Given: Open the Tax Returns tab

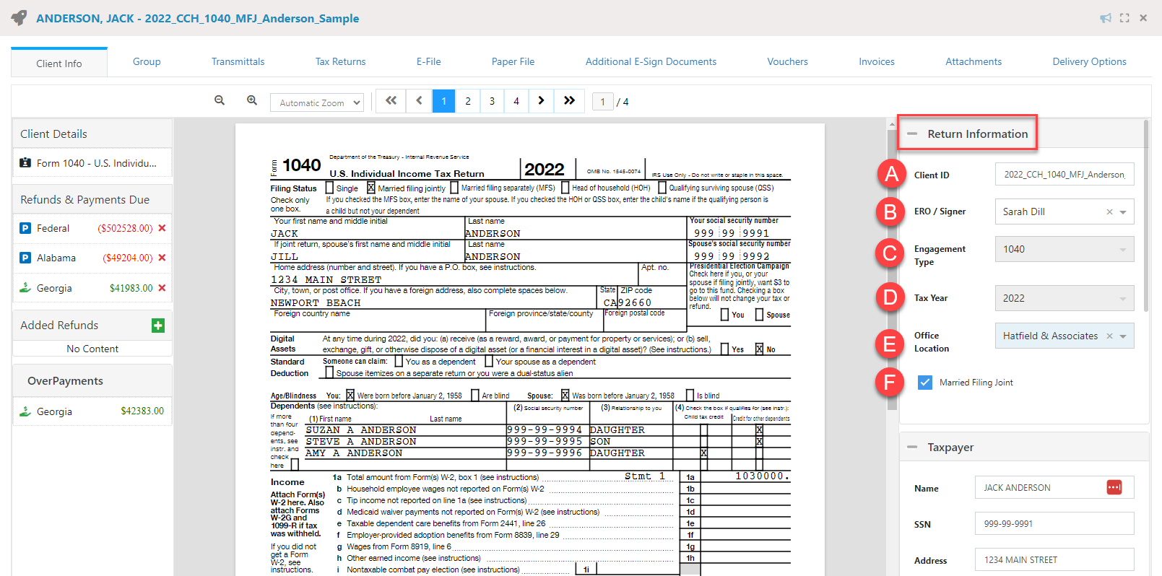Looking at the screenshot, I should coord(341,61).
